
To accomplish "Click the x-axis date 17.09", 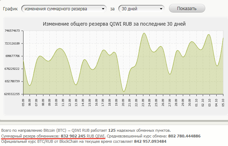I will tap(103, 103).
